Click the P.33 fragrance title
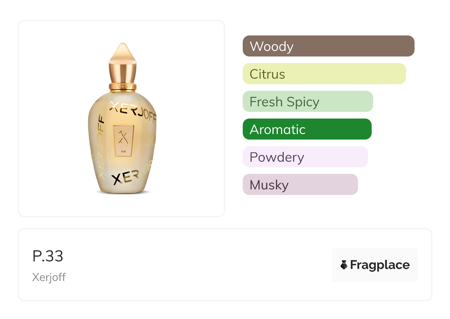 click(x=48, y=256)
